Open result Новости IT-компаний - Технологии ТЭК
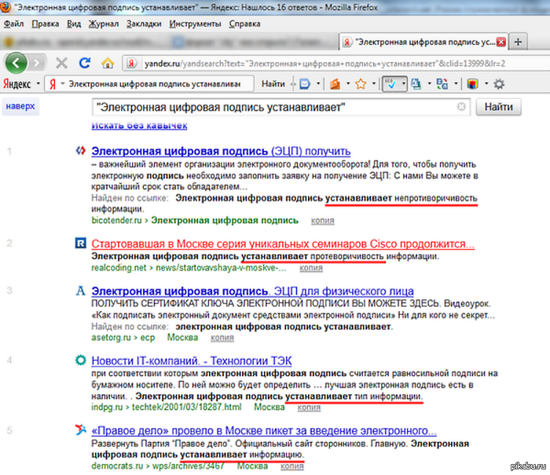Screen dimensions: 550x475 (192, 360)
